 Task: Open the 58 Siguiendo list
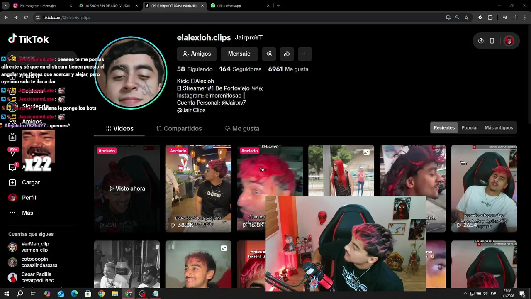pos(195,69)
